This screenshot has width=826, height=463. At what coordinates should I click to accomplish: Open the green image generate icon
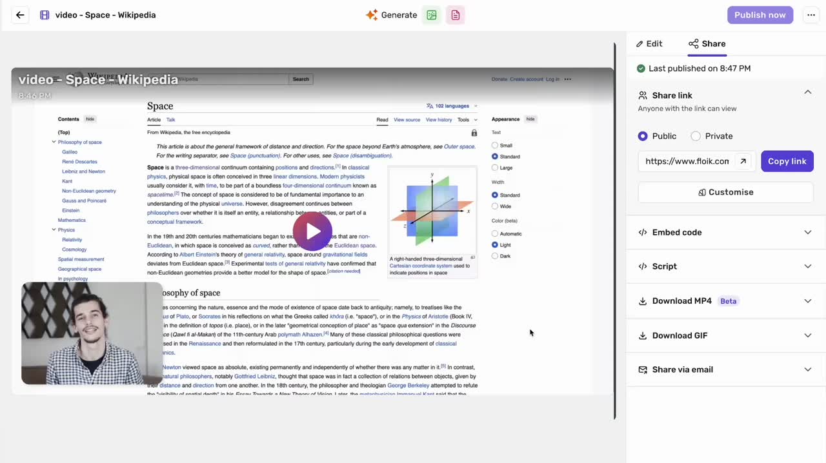coord(432,15)
